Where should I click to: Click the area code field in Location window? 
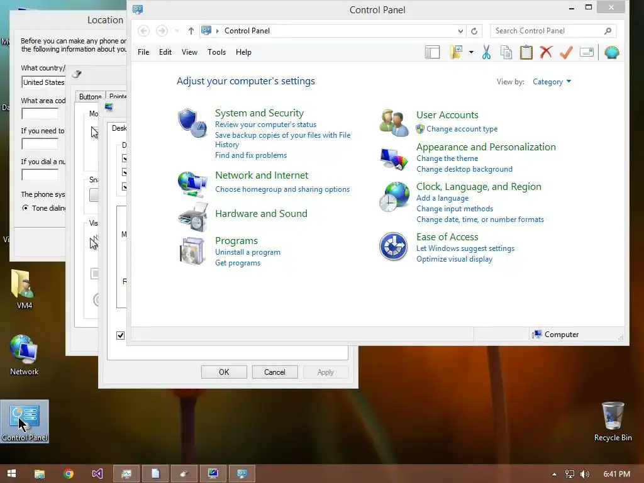click(40, 113)
